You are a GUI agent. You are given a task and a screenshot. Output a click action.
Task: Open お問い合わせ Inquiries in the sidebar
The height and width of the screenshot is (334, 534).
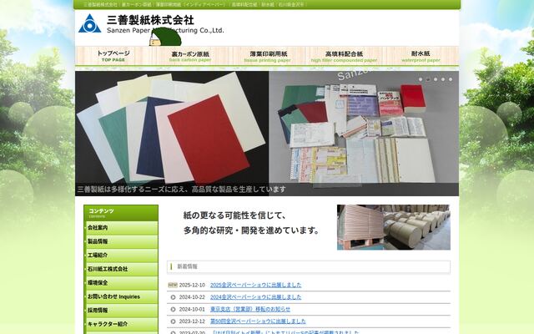pos(121,296)
